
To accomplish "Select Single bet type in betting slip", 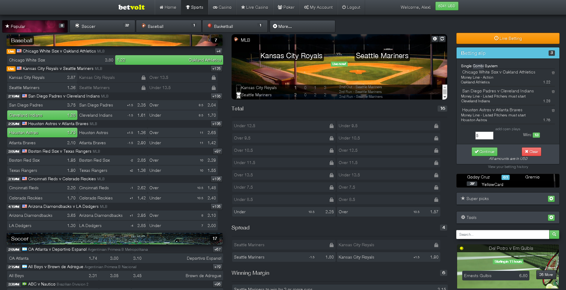I will pyautogui.click(x=466, y=66).
